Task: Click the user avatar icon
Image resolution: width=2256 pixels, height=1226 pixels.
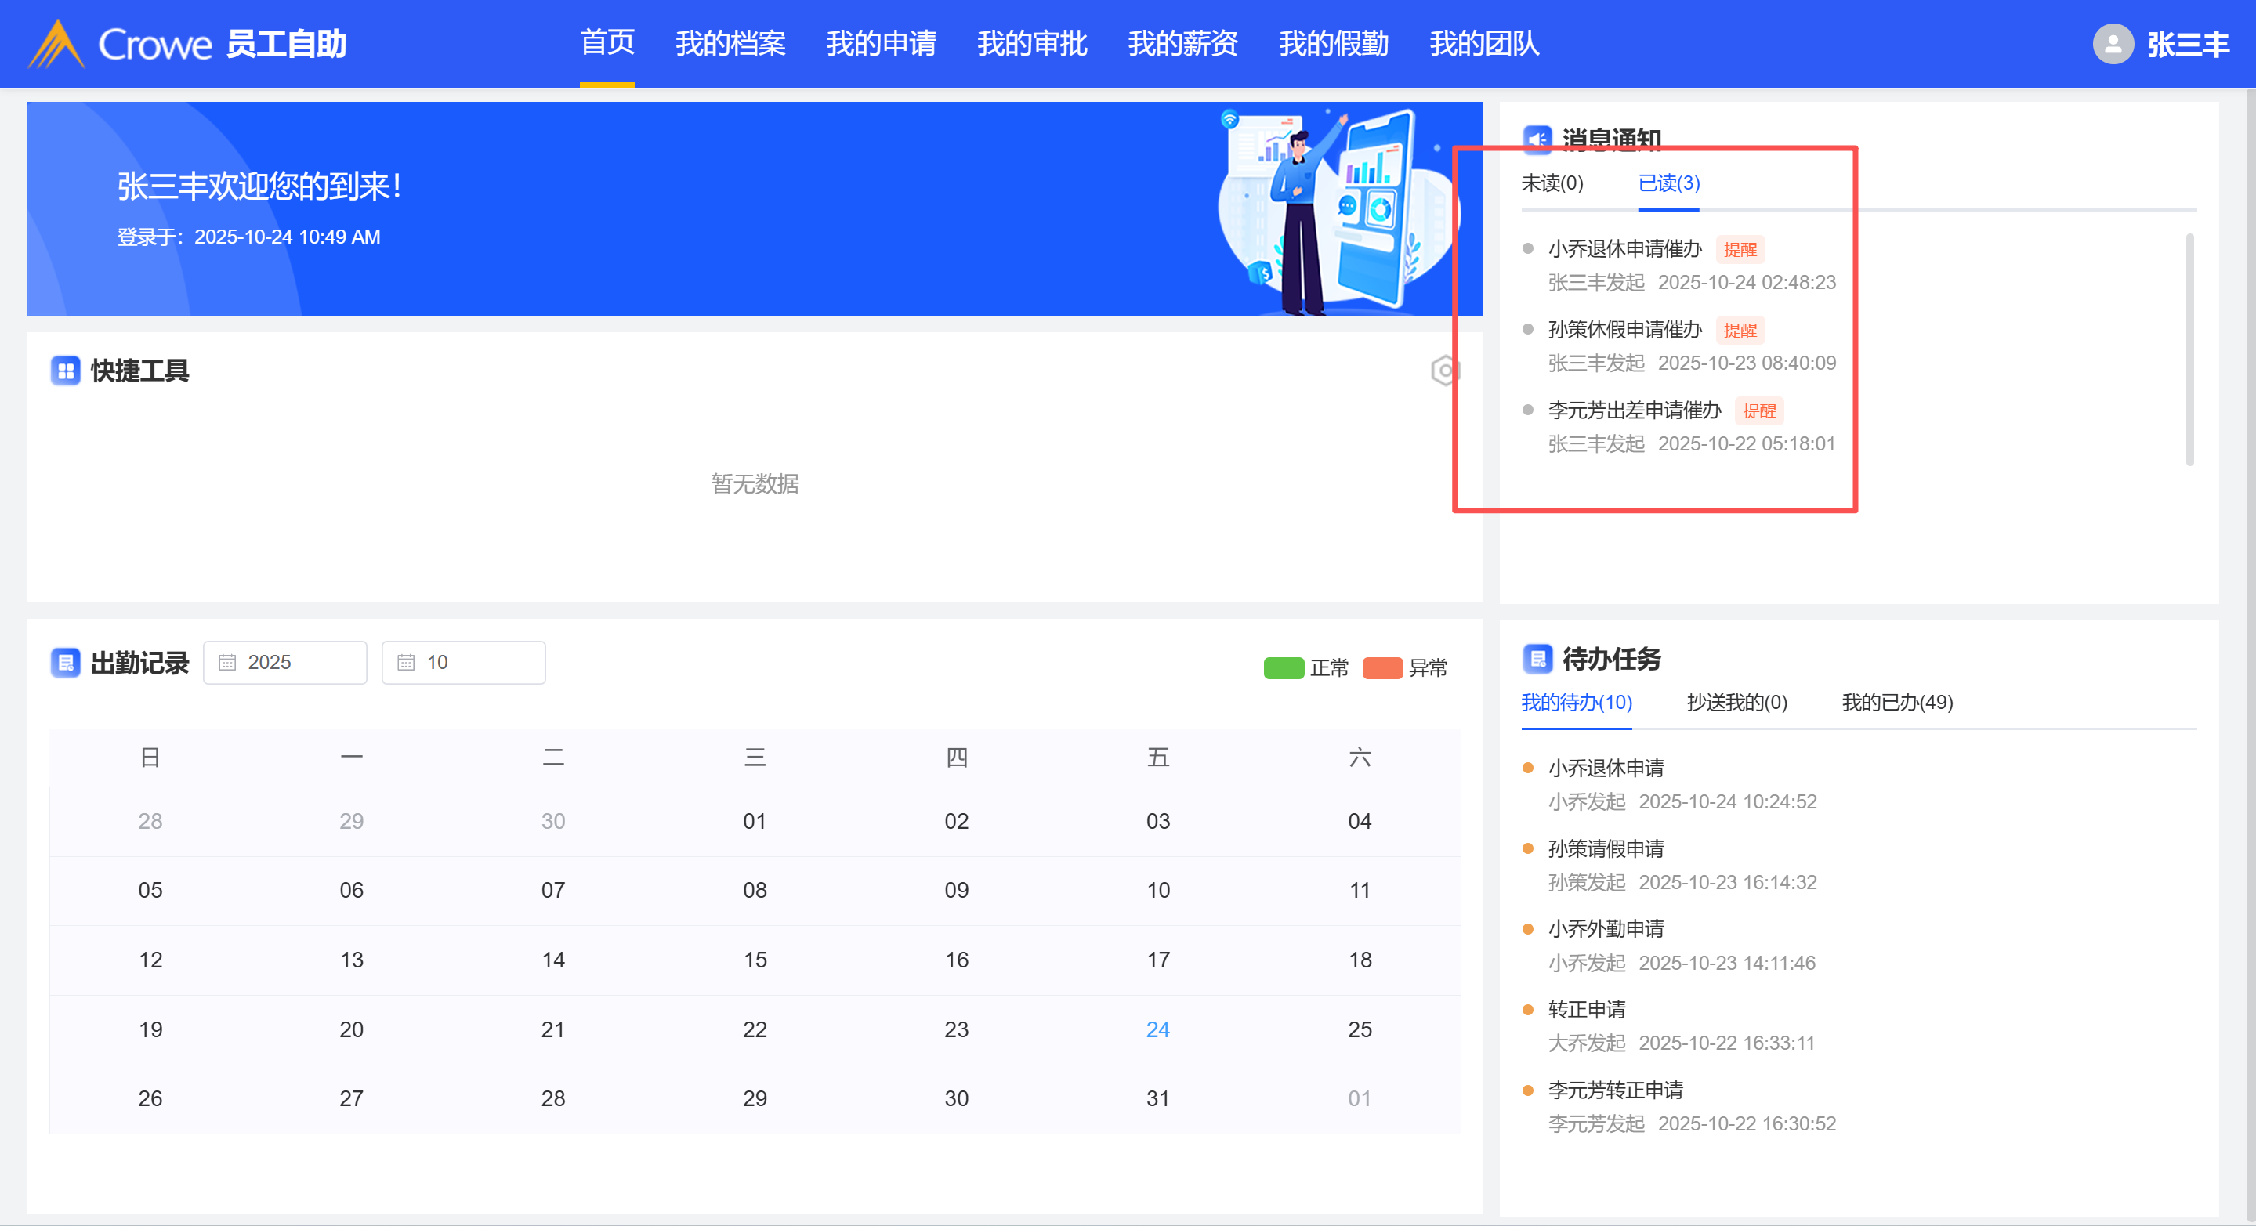Action: [2112, 44]
